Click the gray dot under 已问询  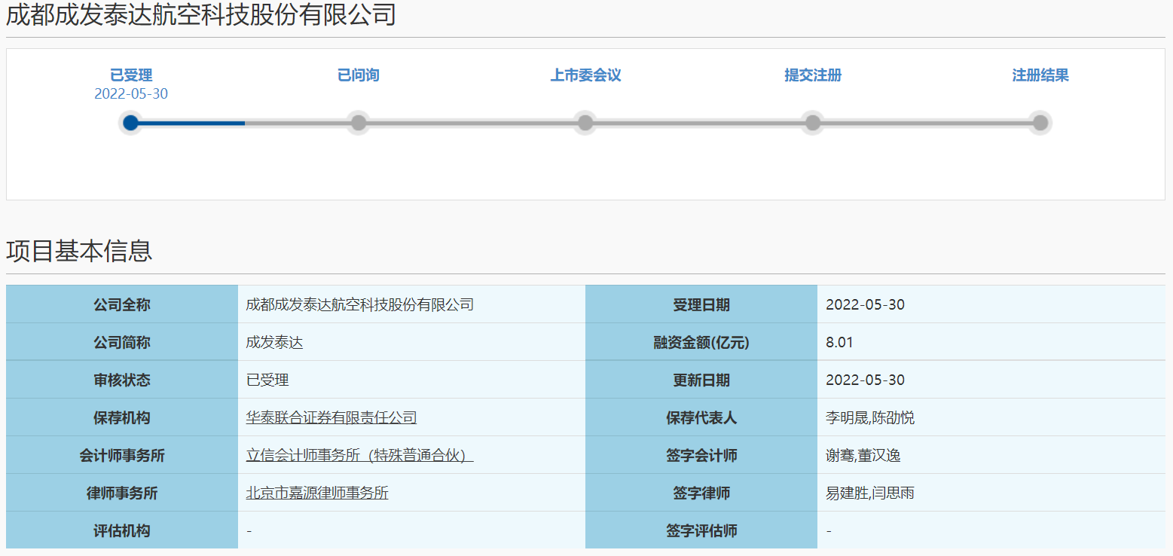pos(359,123)
